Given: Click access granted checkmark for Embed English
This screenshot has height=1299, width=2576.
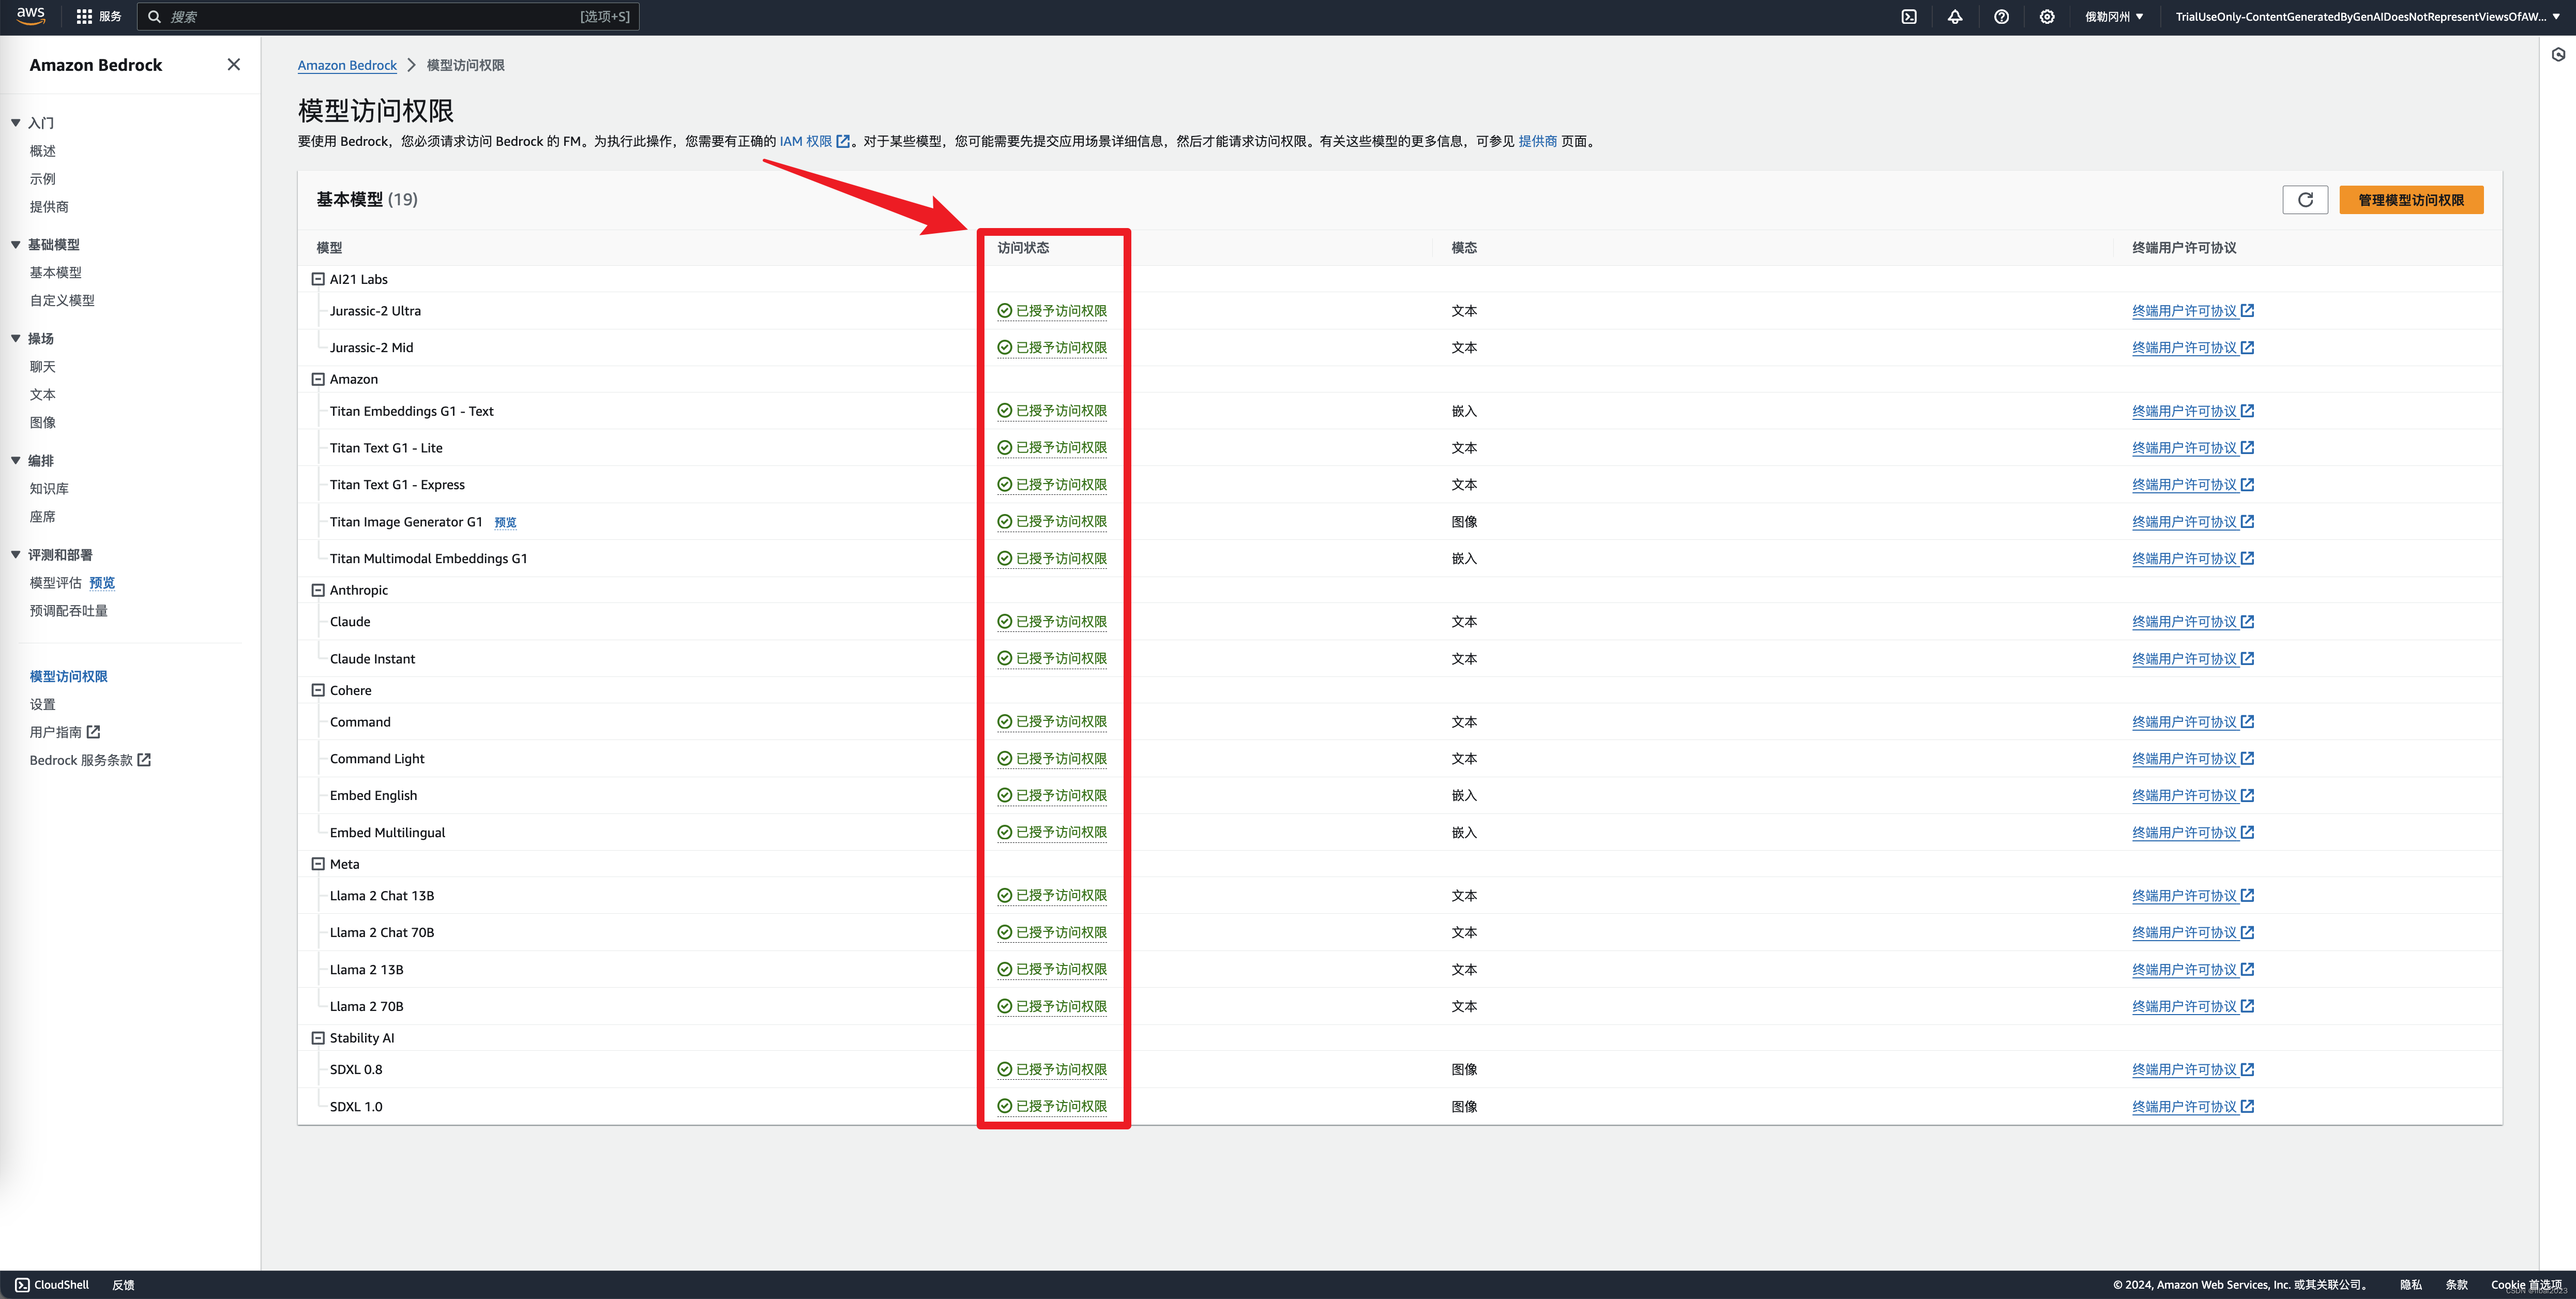Looking at the screenshot, I should pos(1004,796).
